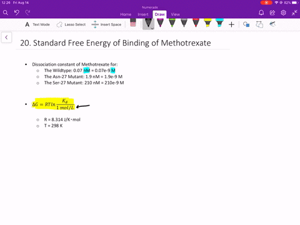Open the search magnifier icon
The width and height of the screenshot is (300, 225).
[6, 12]
